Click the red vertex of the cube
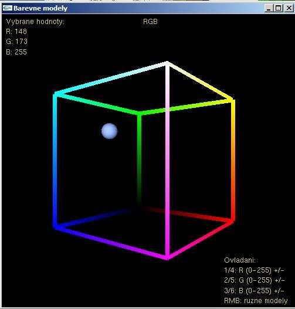Viewport: 295px width, 309px height. 232,222
